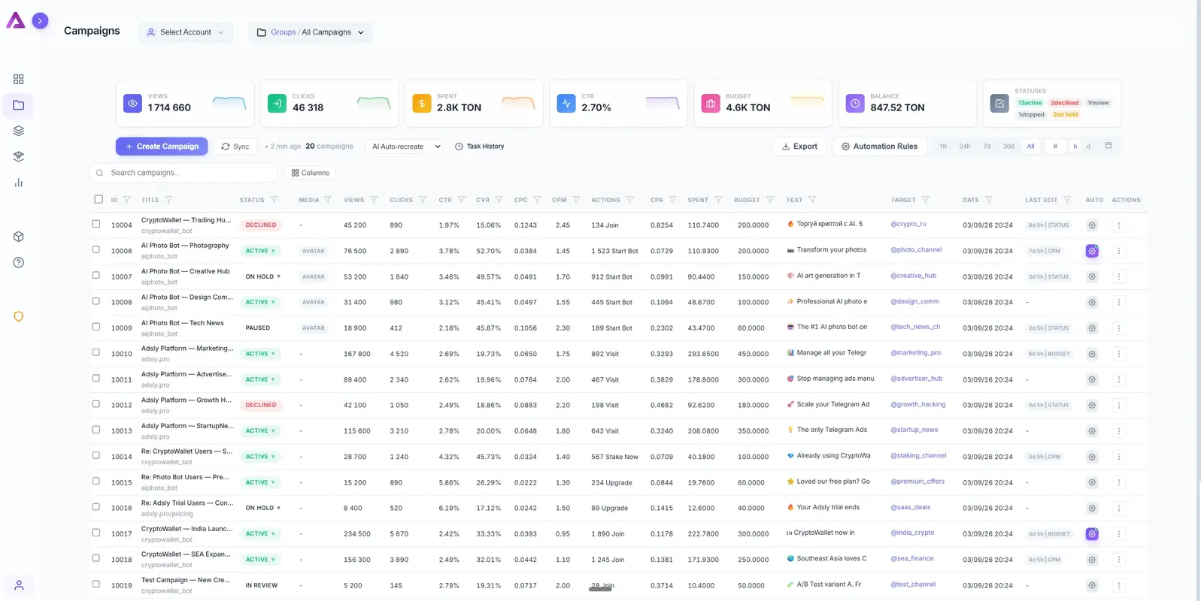This screenshot has height=601, width=1201.
Task: Open the bar chart analytics sidebar icon
Action: coord(19,183)
